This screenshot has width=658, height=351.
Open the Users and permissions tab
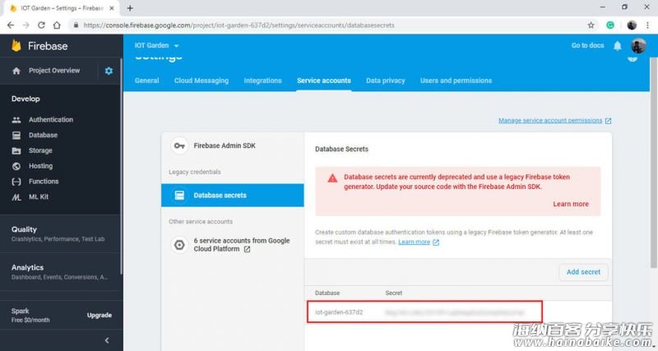(456, 81)
